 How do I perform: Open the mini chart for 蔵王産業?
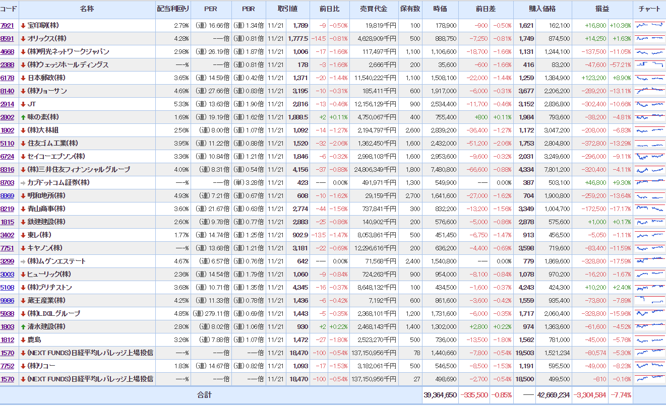[649, 301]
